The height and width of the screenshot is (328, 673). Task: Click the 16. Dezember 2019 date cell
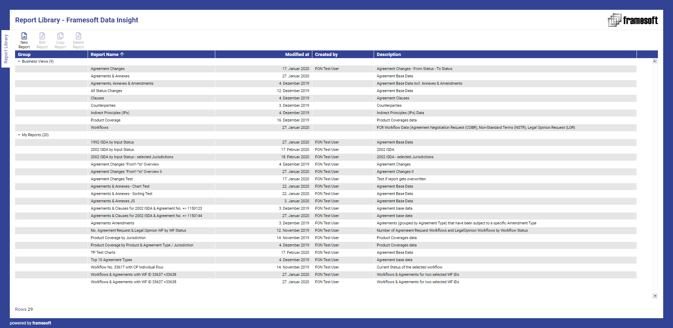pos(293,120)
